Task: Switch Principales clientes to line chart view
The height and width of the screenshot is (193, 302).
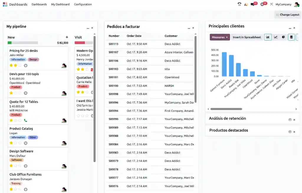Action: (x=275, y=37)
